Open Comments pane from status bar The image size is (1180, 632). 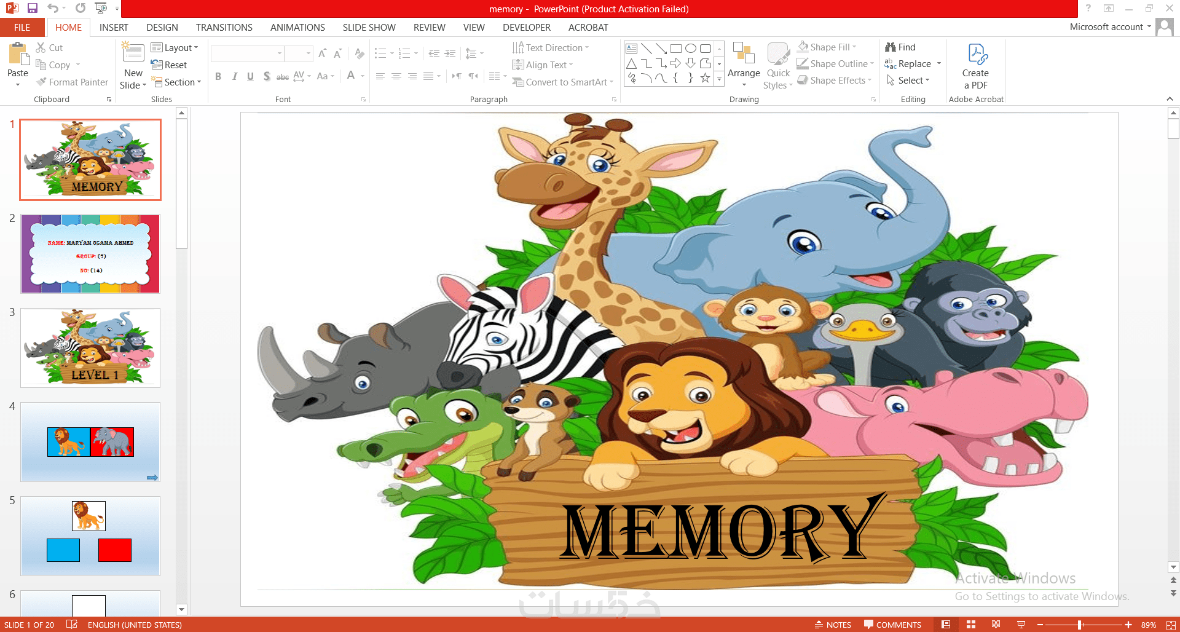tap(892, 625)
